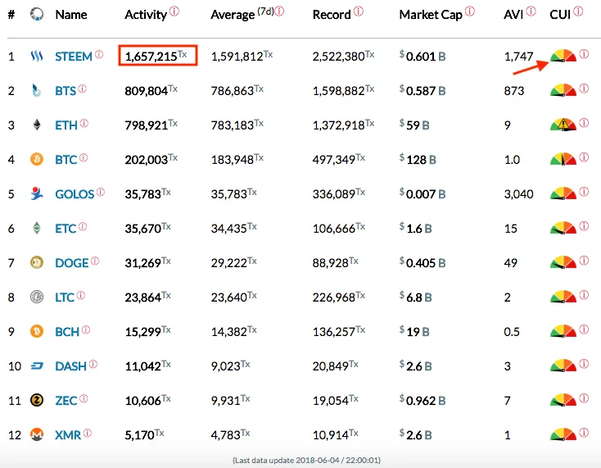The height and width of the screenshot is (468, 601).
Task: Select GOLOS AVI value 3,040
Action: pos(518,194)
